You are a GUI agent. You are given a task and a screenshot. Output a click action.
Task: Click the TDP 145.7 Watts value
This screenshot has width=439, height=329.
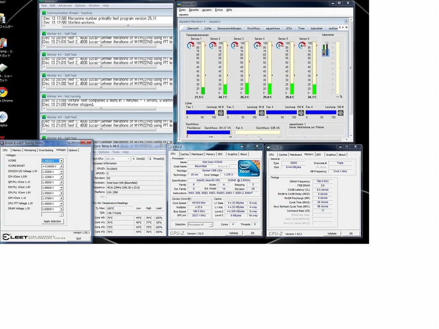tap(114, 213)
